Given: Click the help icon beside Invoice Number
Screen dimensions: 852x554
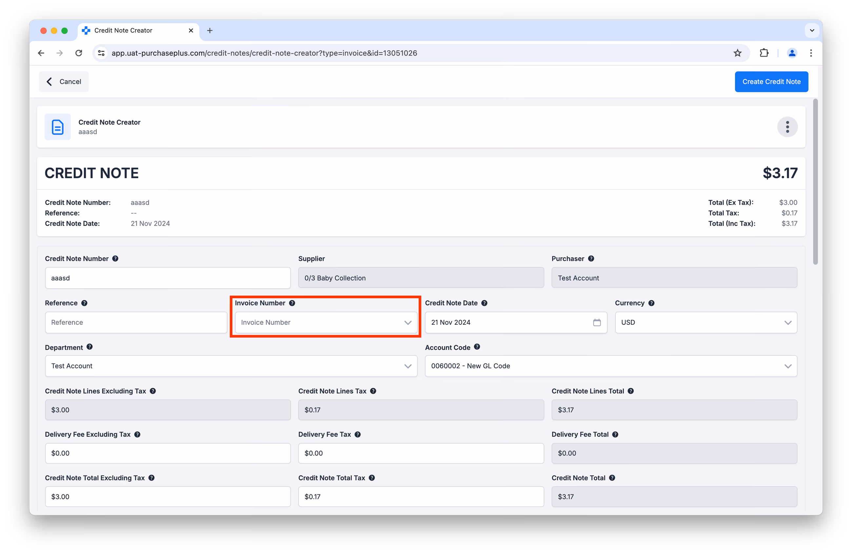Looking at the screenshot, I should [292, 303].
